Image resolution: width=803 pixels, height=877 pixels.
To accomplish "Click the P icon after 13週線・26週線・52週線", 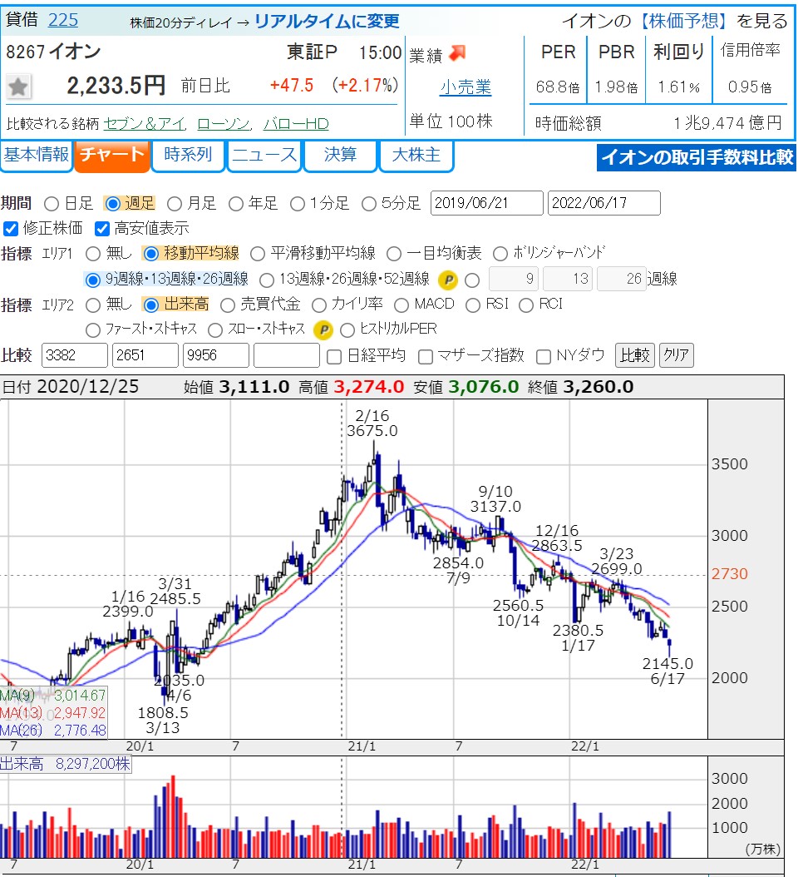I will (x=449, y=279).
